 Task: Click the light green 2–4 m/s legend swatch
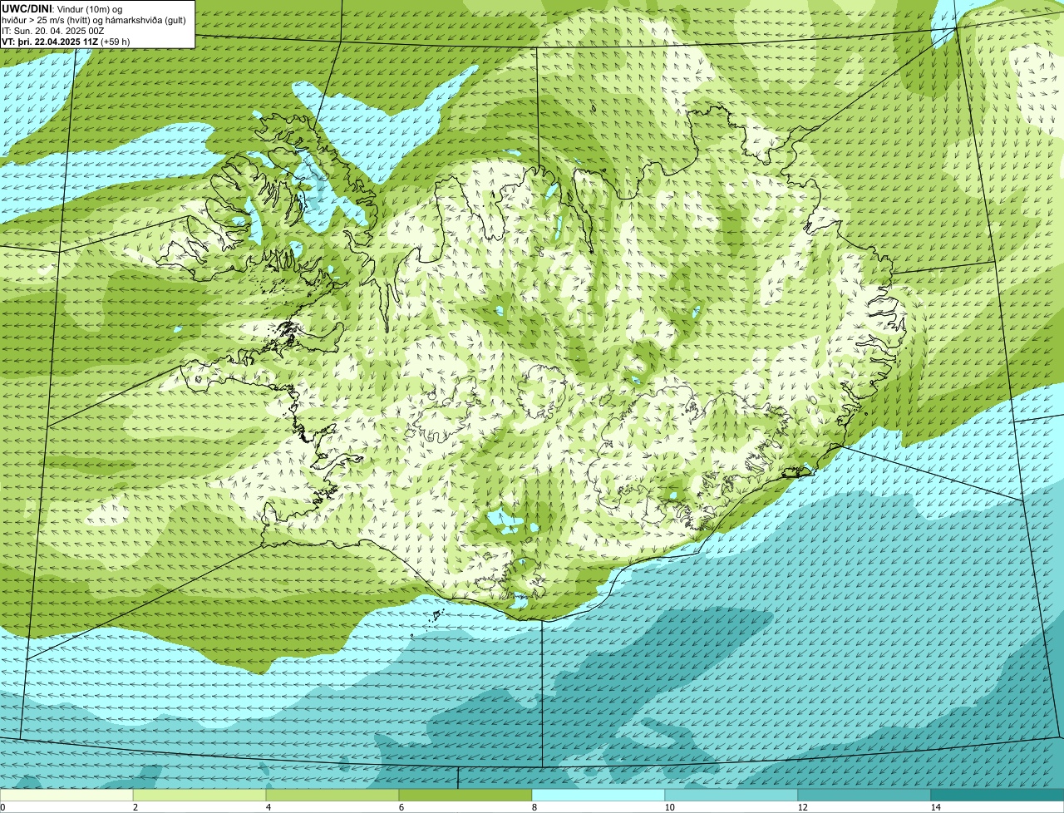pos(199,796)
